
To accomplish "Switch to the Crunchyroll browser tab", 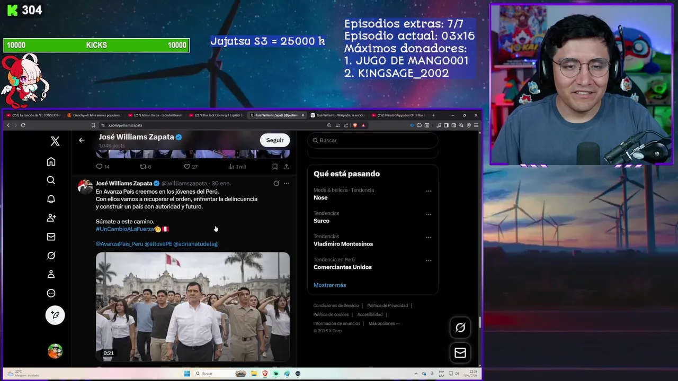I will [x=94, y=115].
